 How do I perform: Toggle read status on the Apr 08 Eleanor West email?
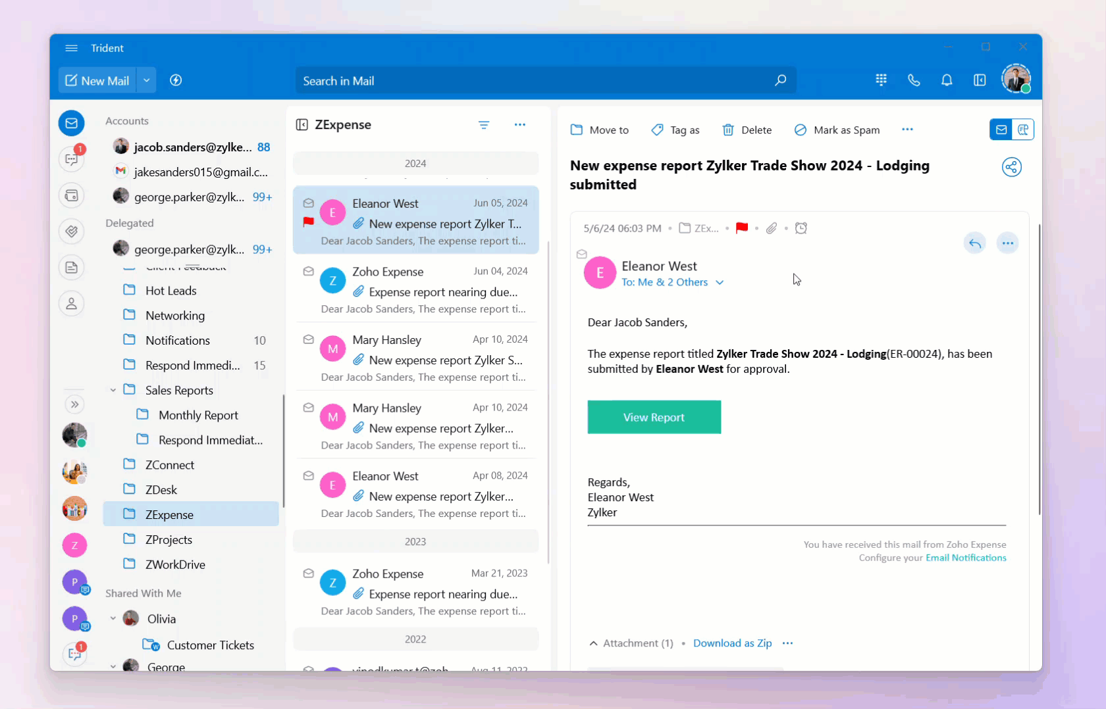tap(308, 476)
